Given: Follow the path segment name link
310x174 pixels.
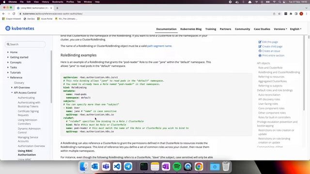Looking at the screenshot, I should [159, 46].
